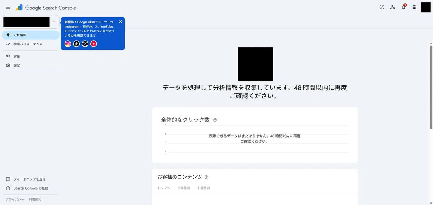
Task: Expand the property selector dropdown arrow
Action: coord(54,22)
